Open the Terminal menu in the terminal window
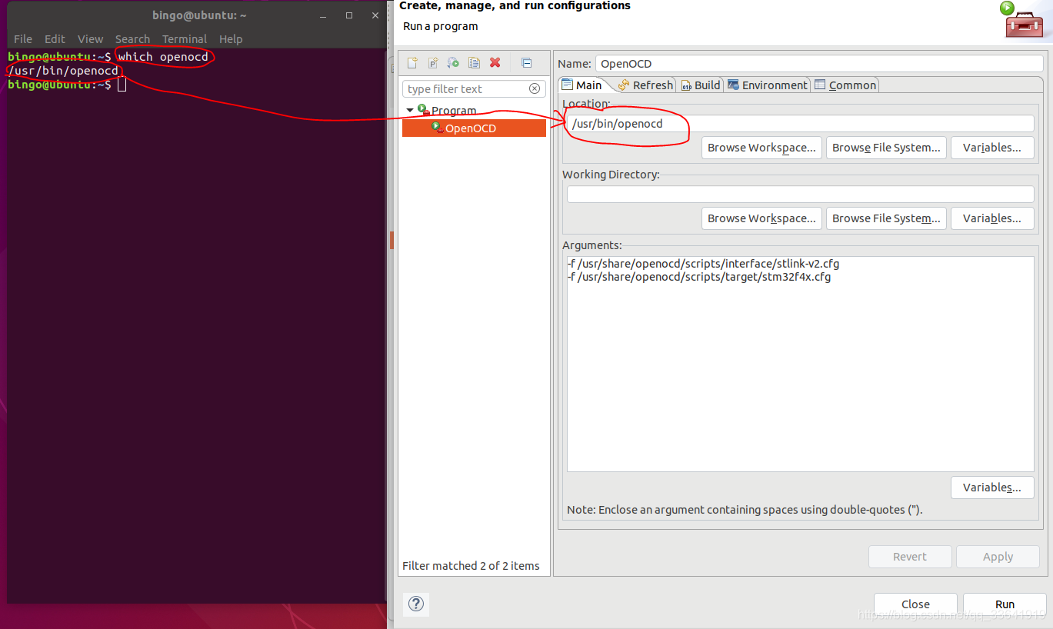 185,38
